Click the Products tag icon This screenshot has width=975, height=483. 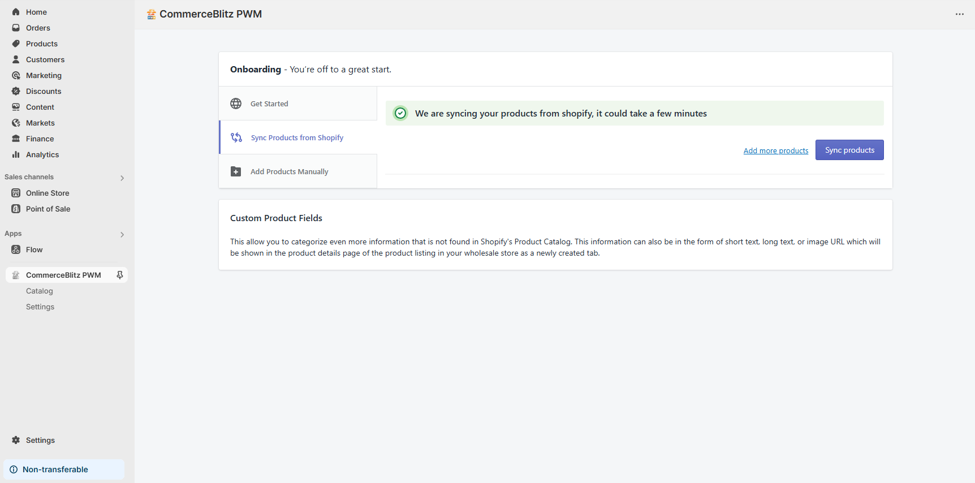pyautogui.click(x=16, y=44)
